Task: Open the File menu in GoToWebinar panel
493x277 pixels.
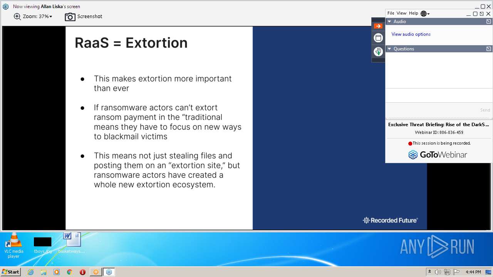Action: (391, 13)
